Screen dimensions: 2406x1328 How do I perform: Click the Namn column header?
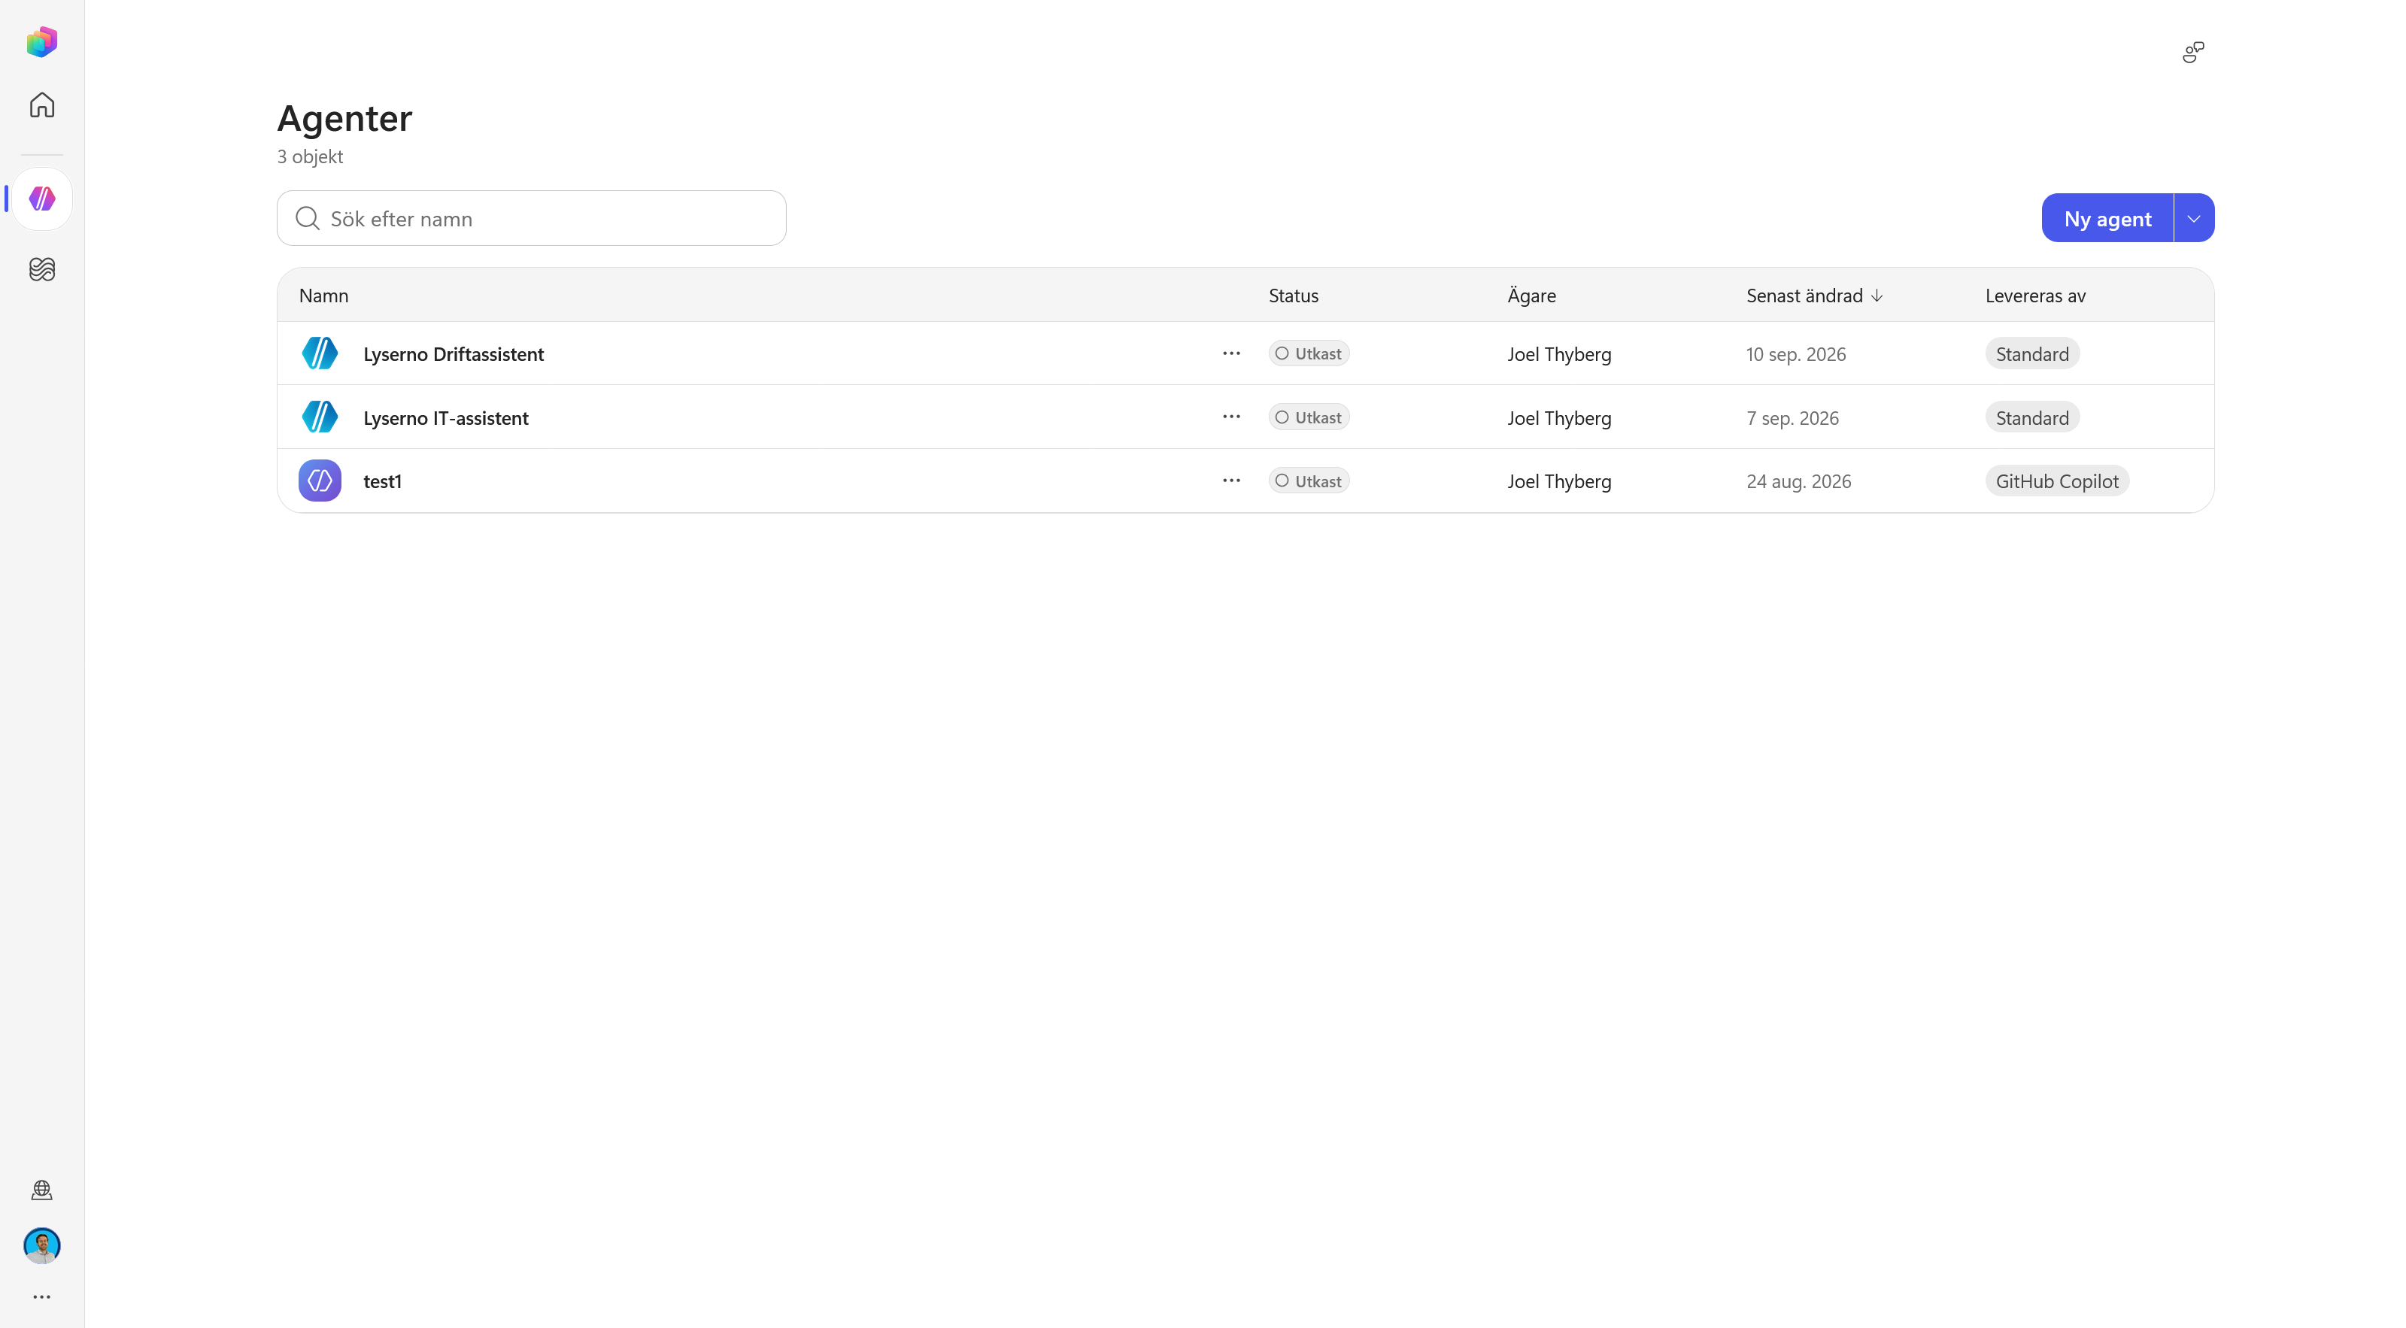tap(323, 295)
